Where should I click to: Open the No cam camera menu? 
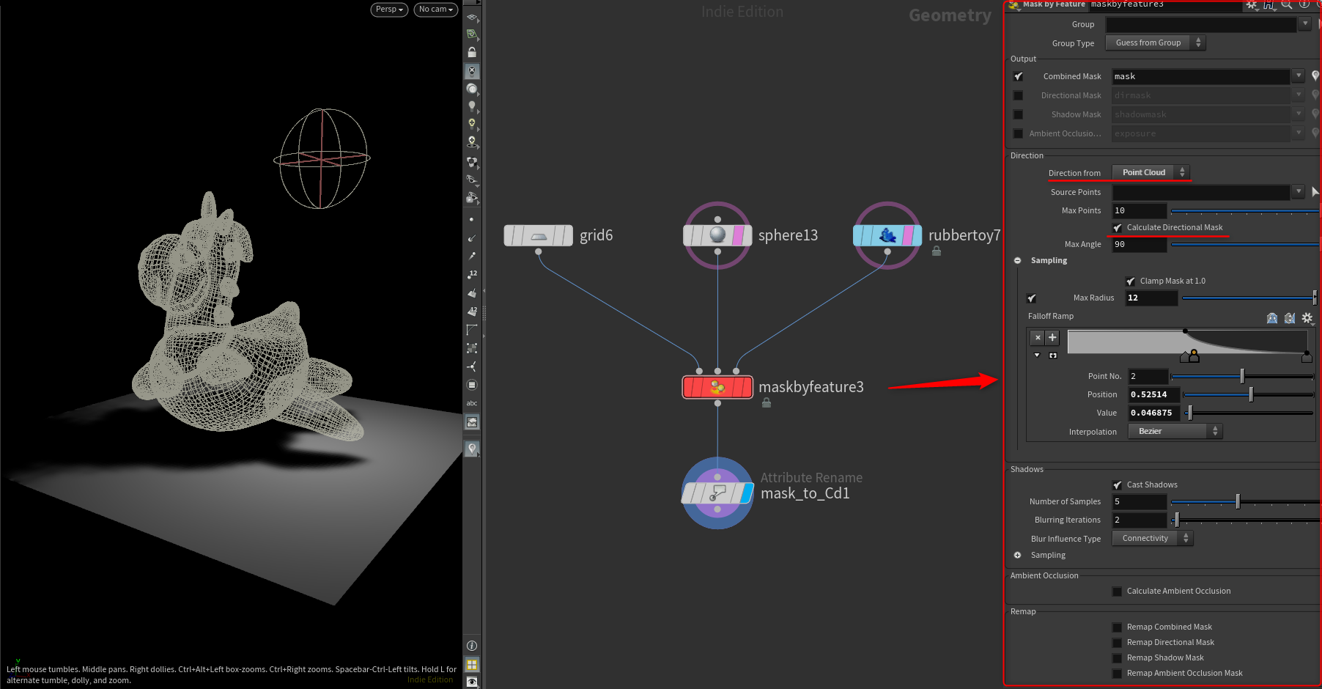(436, 10)
